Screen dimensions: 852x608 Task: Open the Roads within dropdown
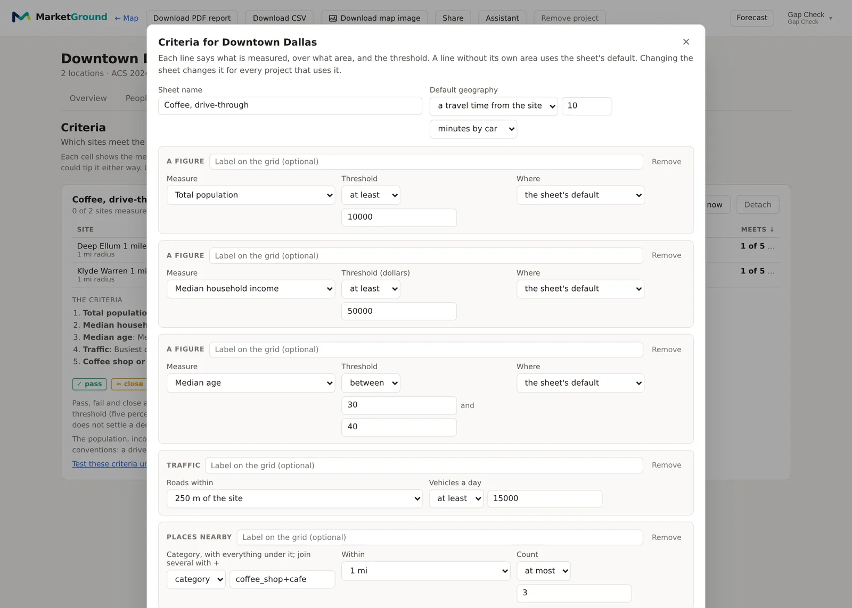pyautogui.click(x=294, y=498)
